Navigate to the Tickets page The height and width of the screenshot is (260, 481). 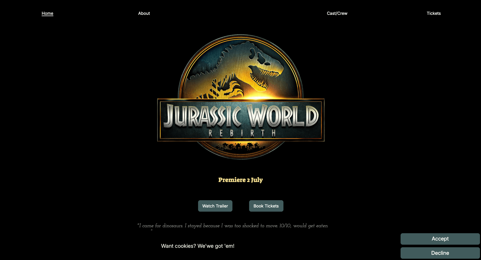[434, 13]
